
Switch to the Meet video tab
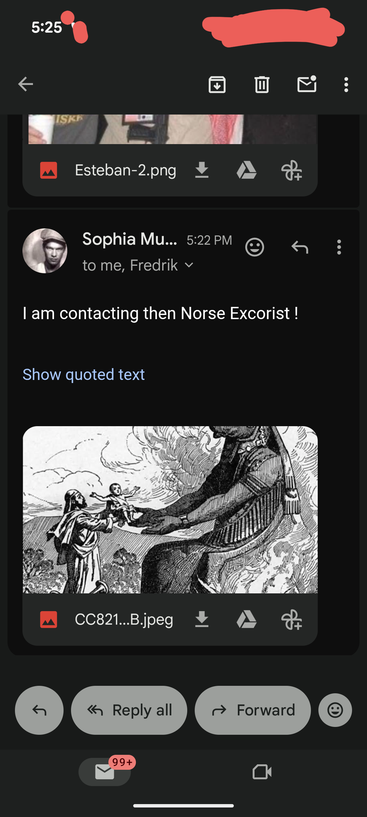coord(262,772)
